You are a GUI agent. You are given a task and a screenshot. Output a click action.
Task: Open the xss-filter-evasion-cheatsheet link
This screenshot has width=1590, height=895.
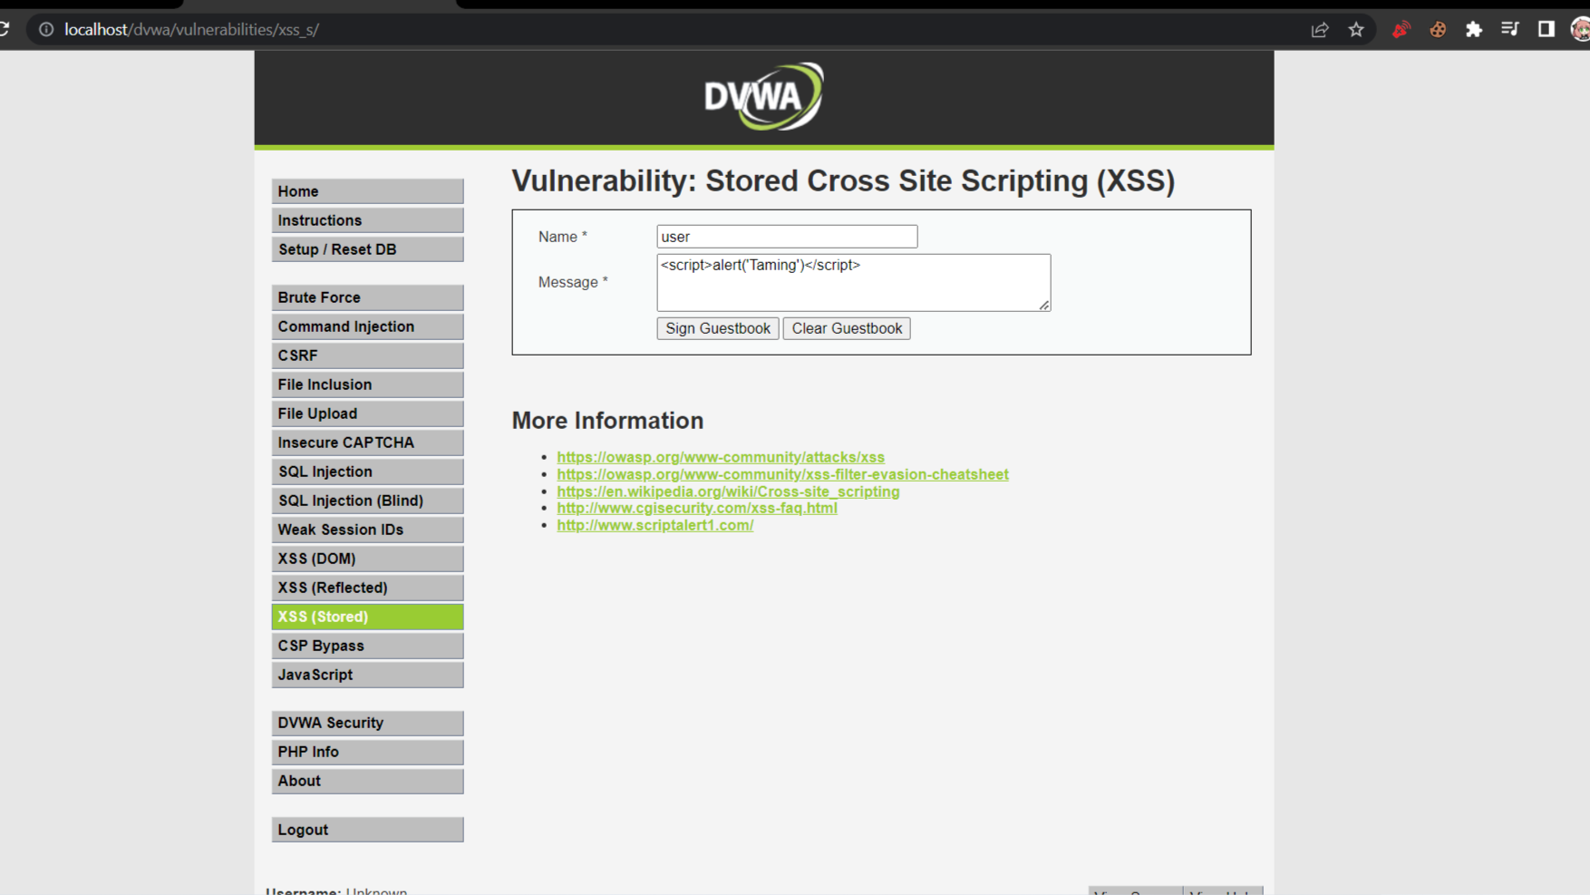pyautogui.click(x=782, y=473)
